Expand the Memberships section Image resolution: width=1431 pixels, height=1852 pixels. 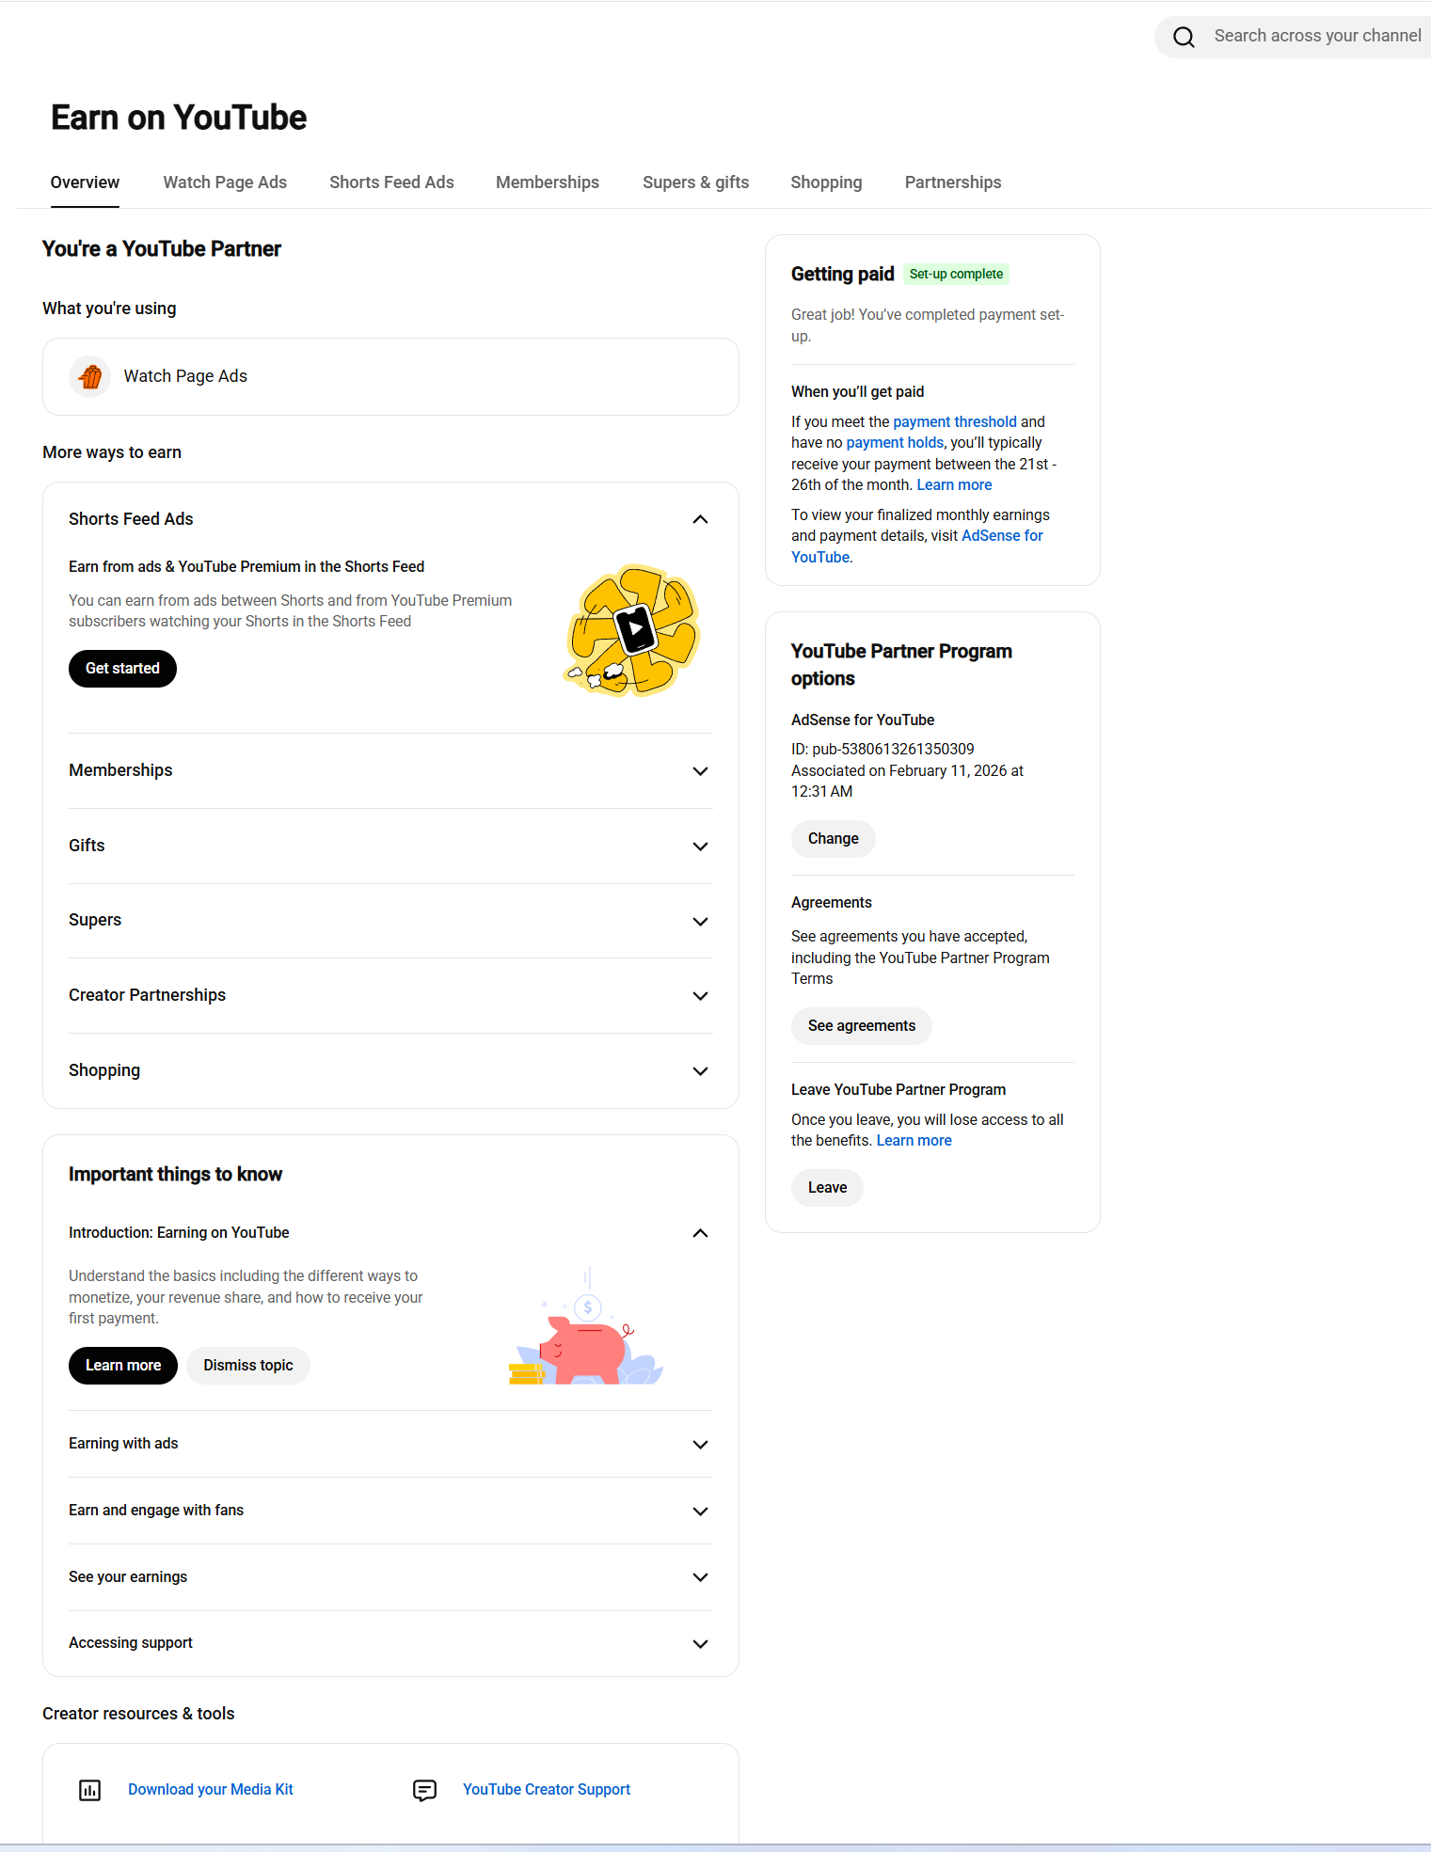tap(700, 771)
